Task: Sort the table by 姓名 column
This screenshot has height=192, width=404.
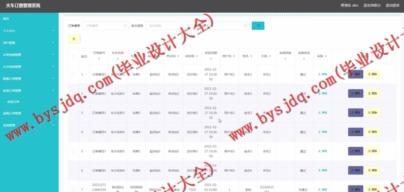Action: coord(251,56)
